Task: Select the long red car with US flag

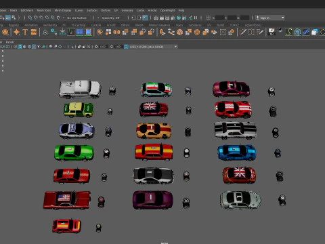Action: [x=67, y=200]
